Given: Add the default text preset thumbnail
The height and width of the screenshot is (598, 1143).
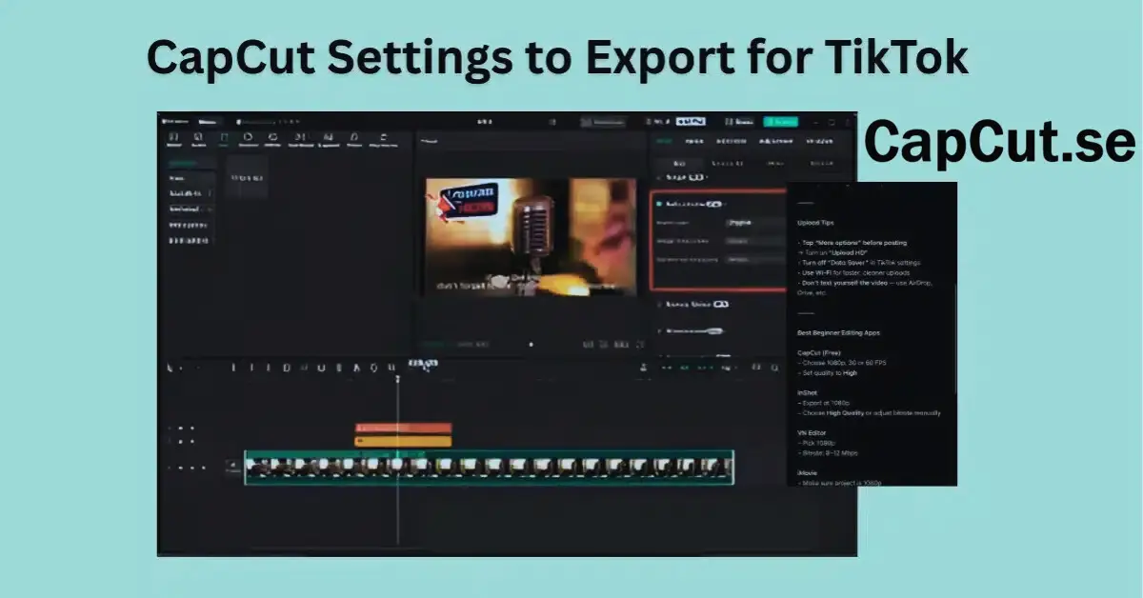Looking at the screenshot, I should (x=247, y=177).
